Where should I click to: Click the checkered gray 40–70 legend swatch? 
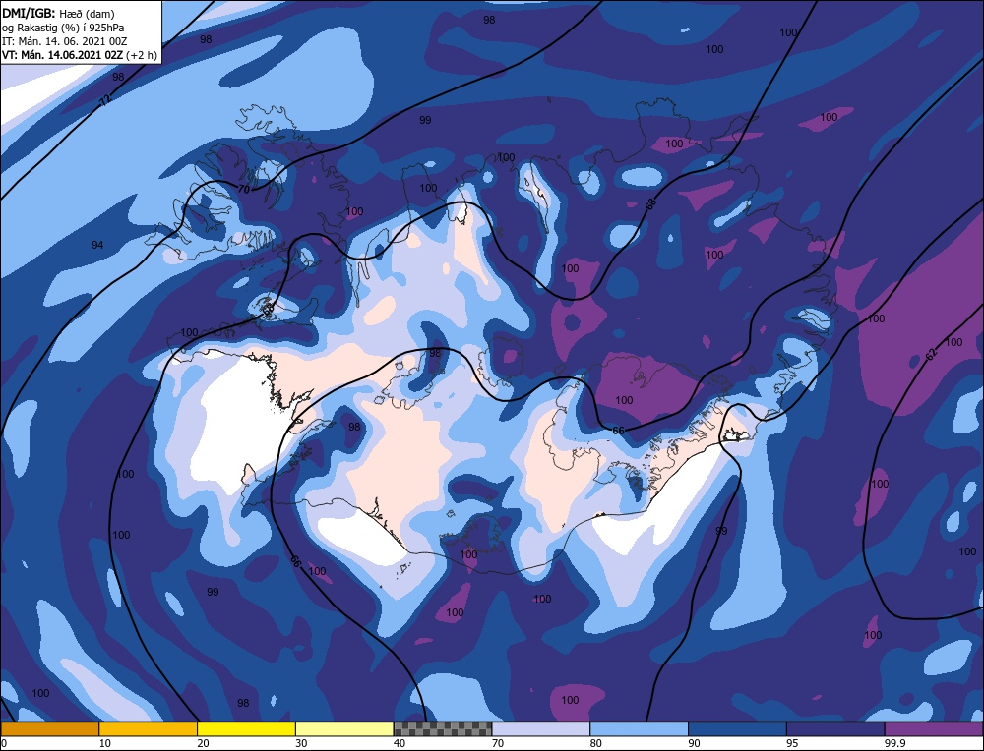coord(443,729)
